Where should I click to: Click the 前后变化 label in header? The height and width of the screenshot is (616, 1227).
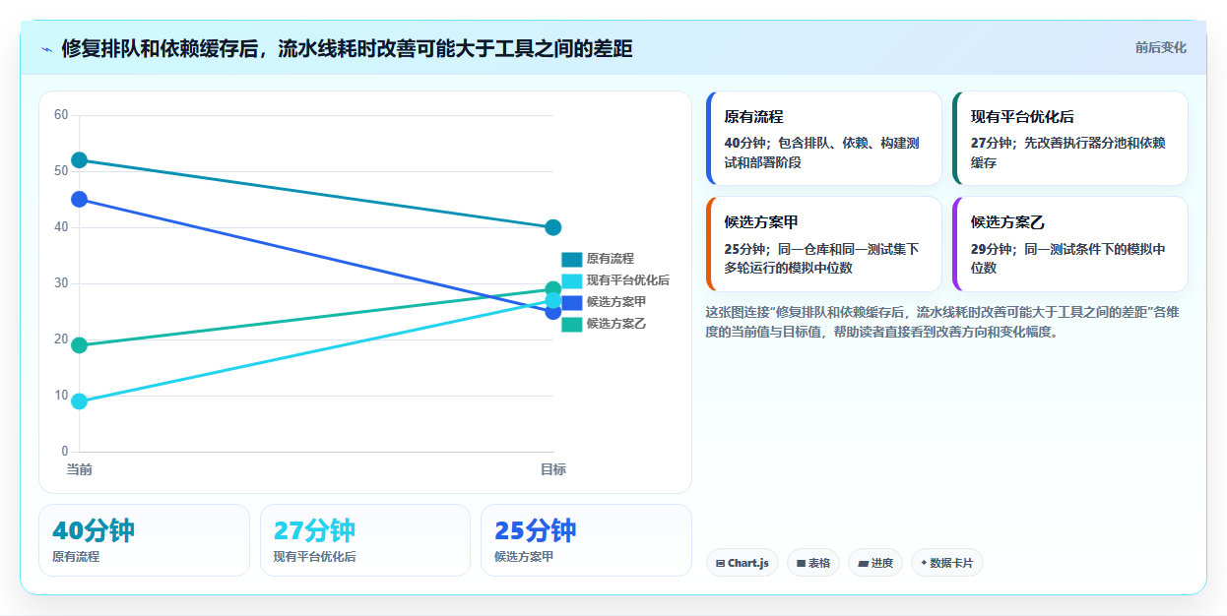click(1160, 47)
